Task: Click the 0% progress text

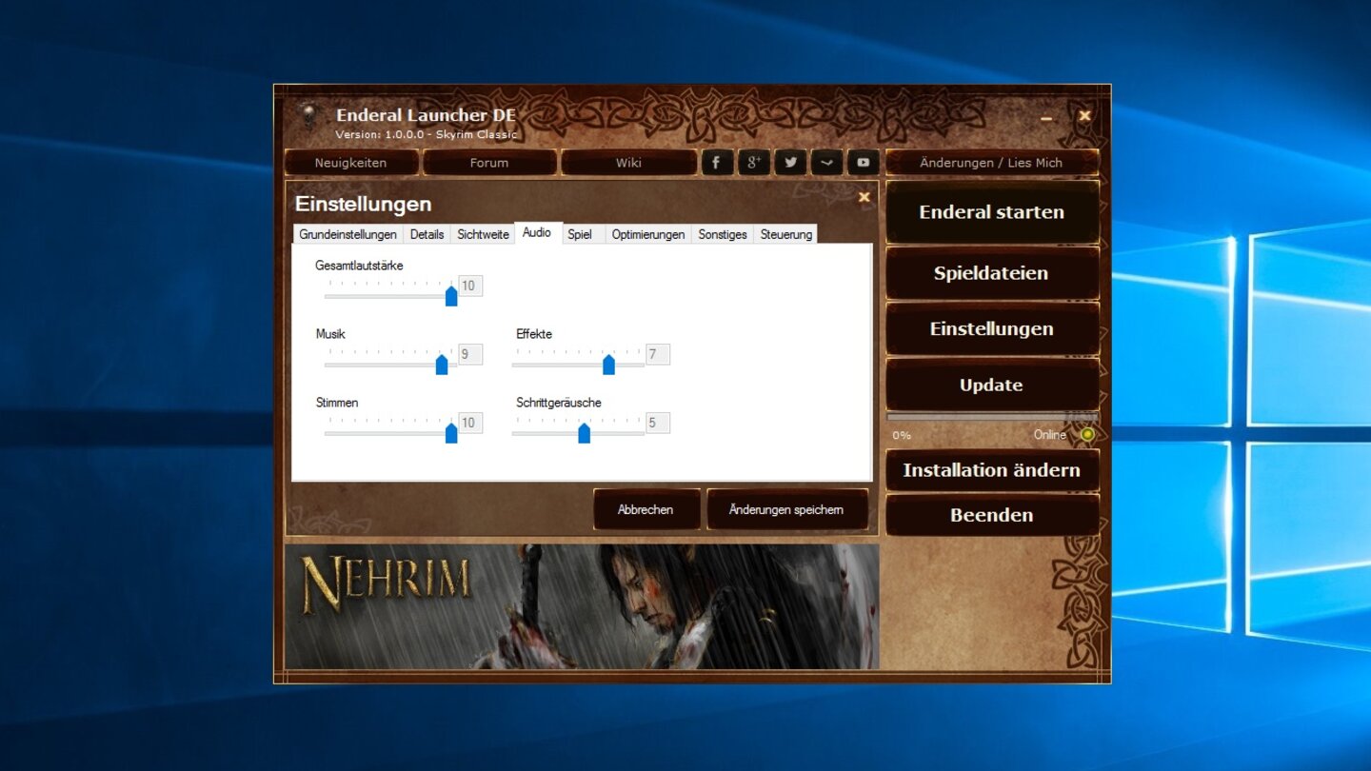Action: [x=902, y=435]
